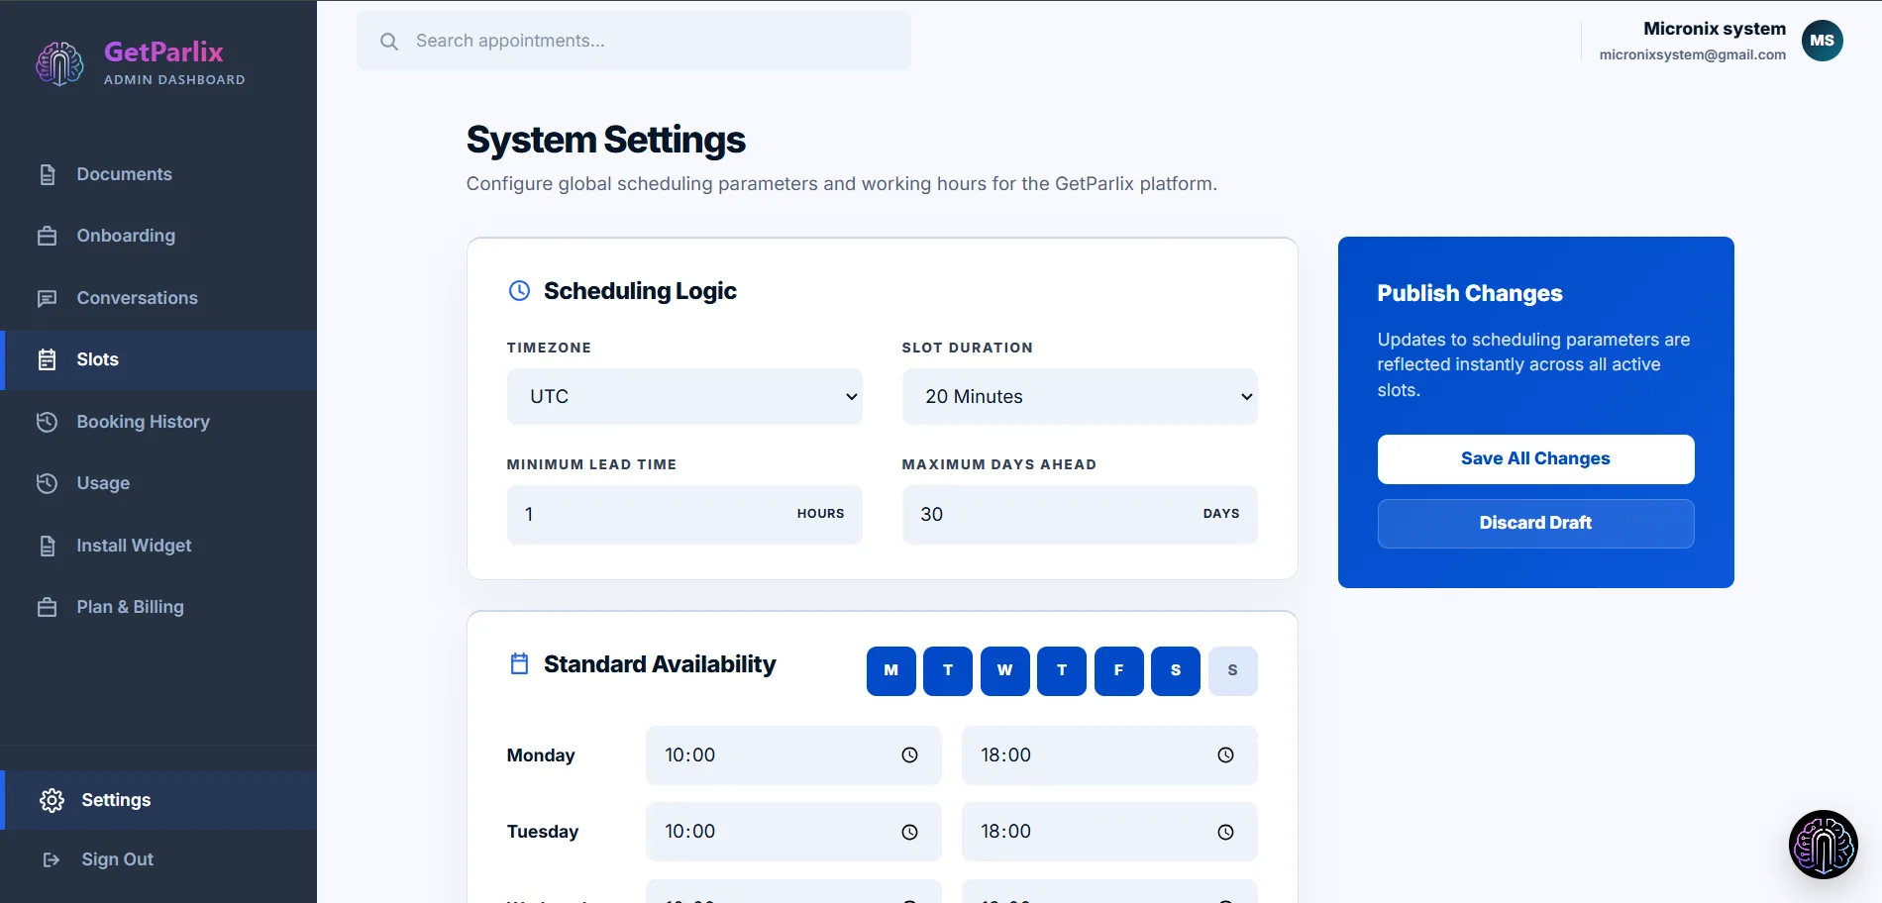Click Micronix system account name
Image resolution: width=1882 pixels, height=903 pixels.
point(1715,29)
